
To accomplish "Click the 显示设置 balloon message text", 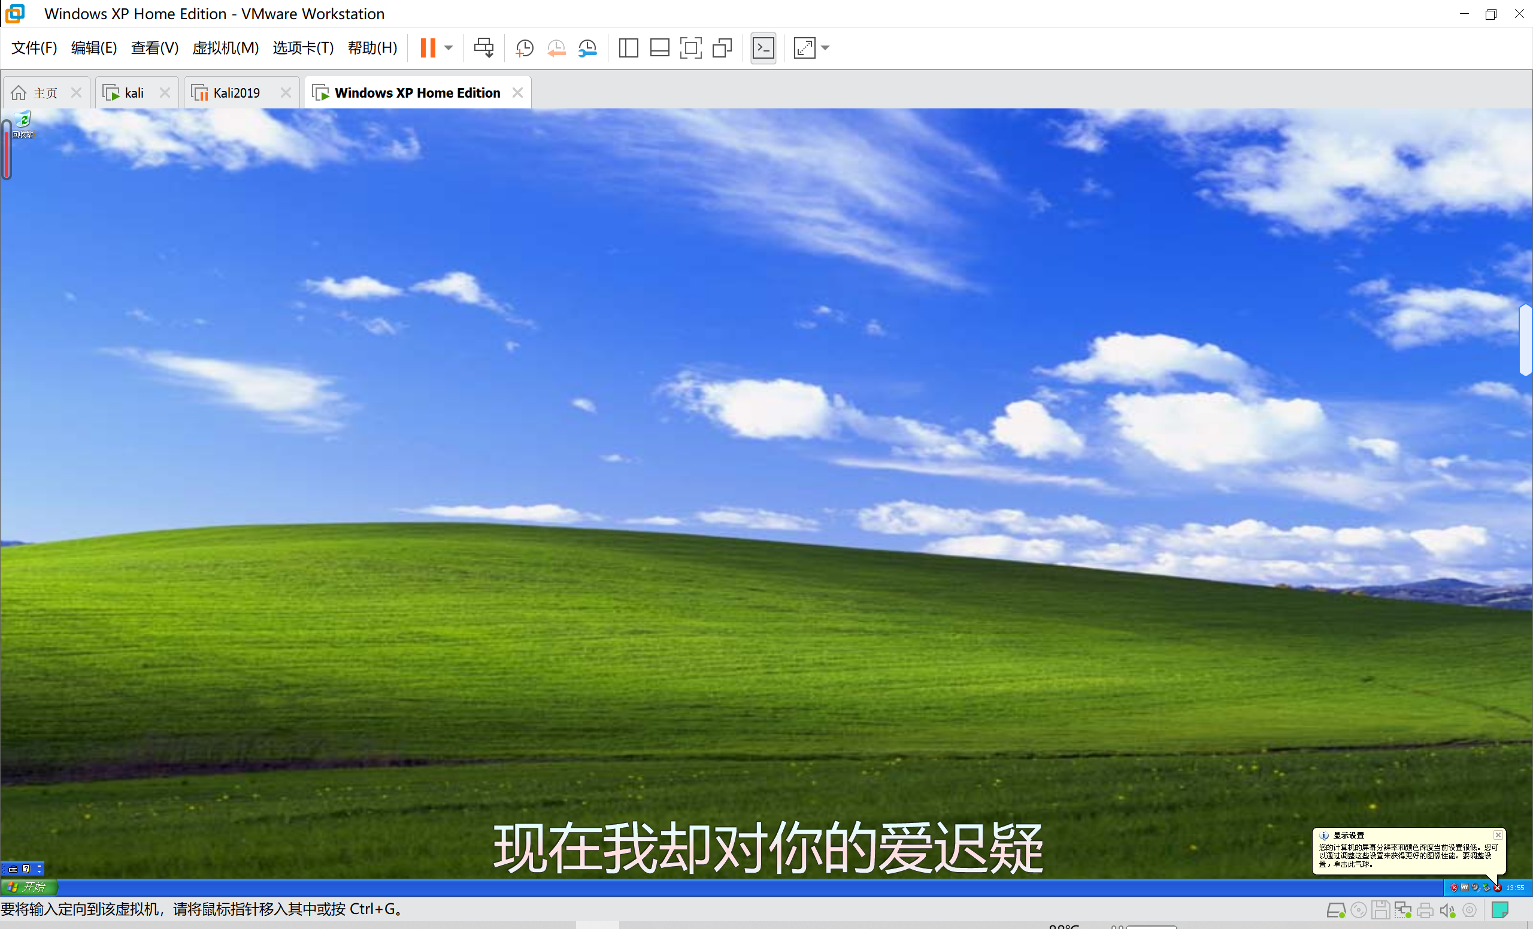I will (1408, 855).
